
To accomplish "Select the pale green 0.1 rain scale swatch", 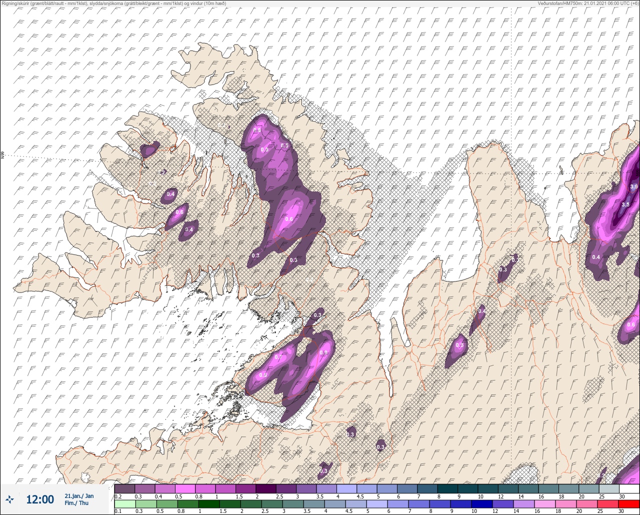I will [124, 503].
